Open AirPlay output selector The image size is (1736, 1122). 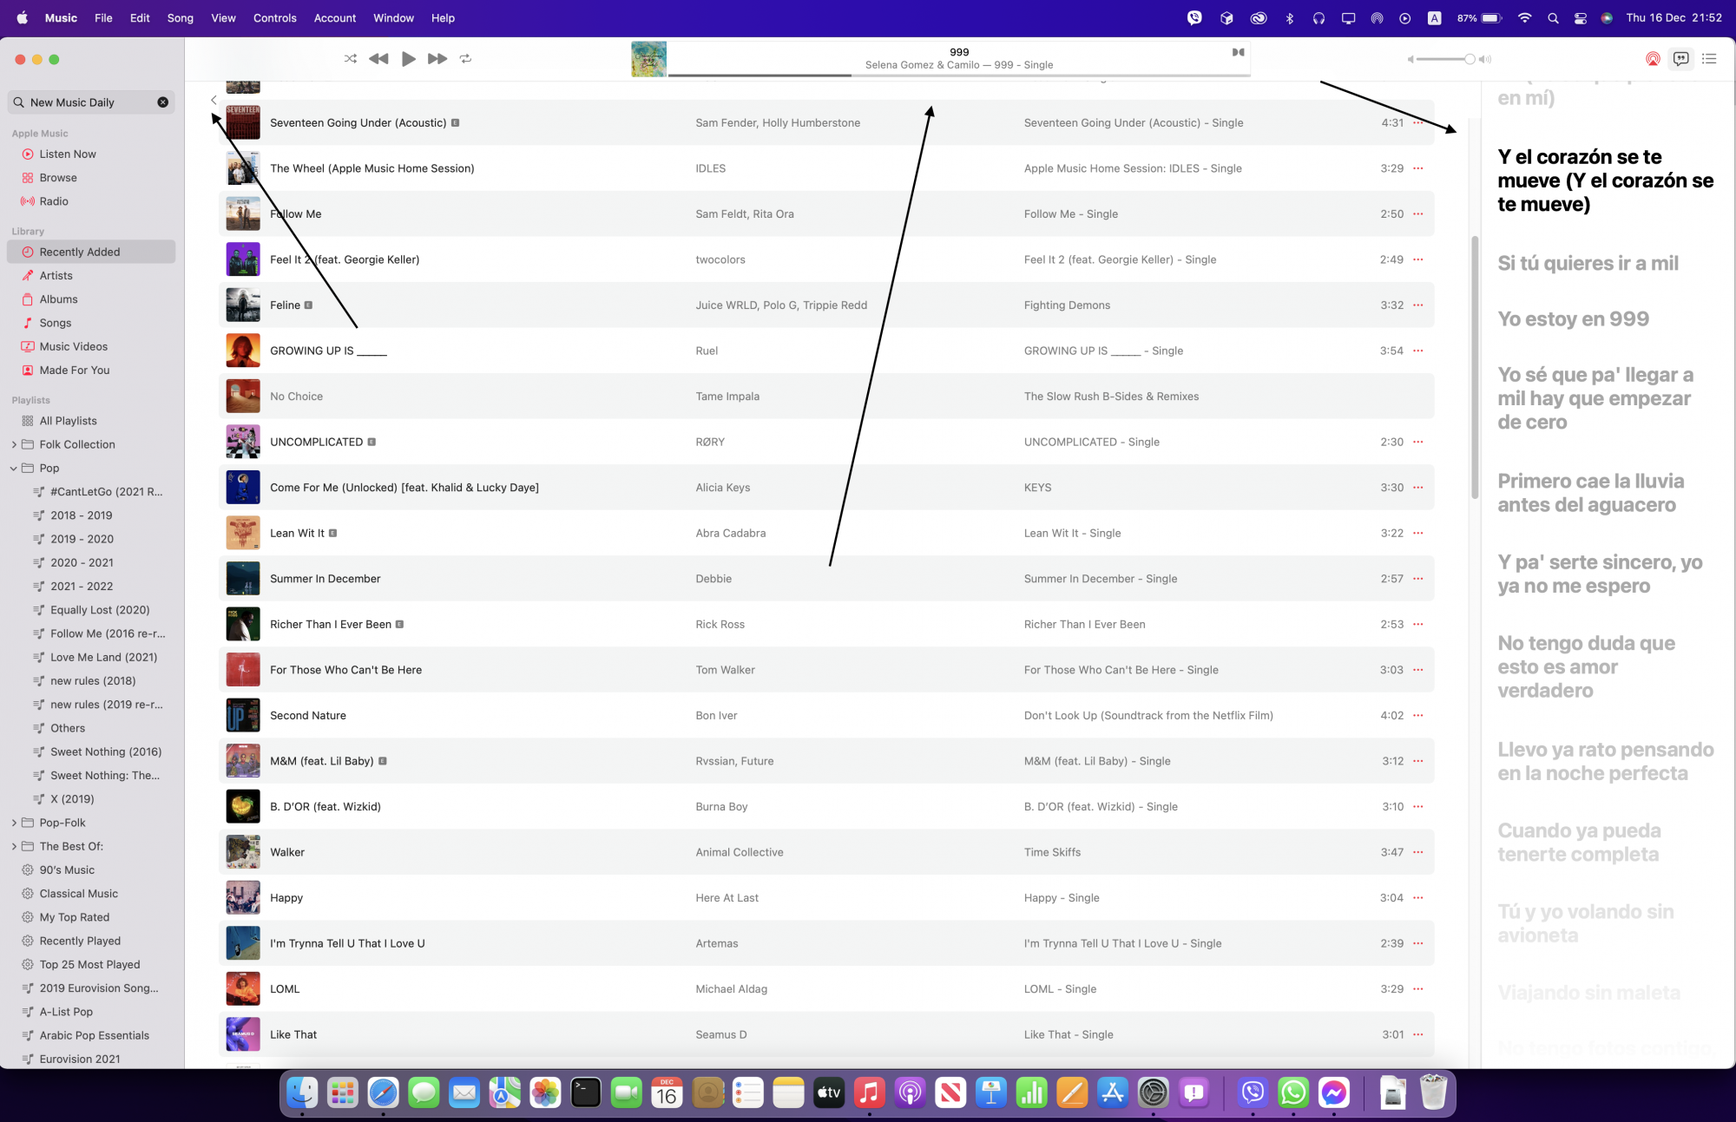(1653, 59)
